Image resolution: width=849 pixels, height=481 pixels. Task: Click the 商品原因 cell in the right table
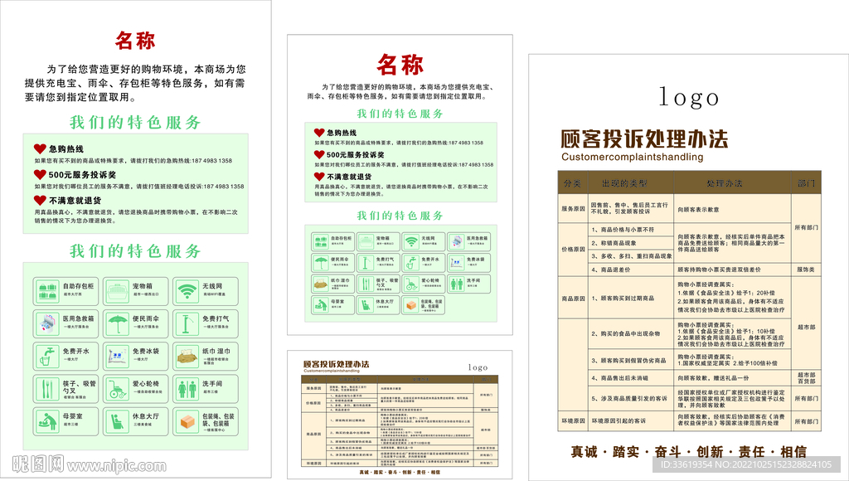pos(573,298)
